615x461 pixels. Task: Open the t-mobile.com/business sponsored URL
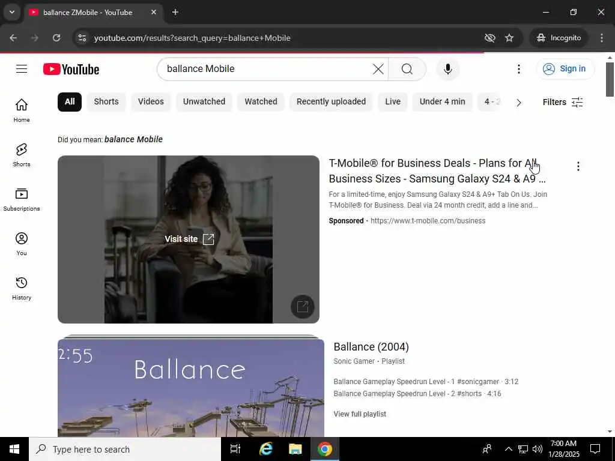pyautogui.click(x=428, y=221)
